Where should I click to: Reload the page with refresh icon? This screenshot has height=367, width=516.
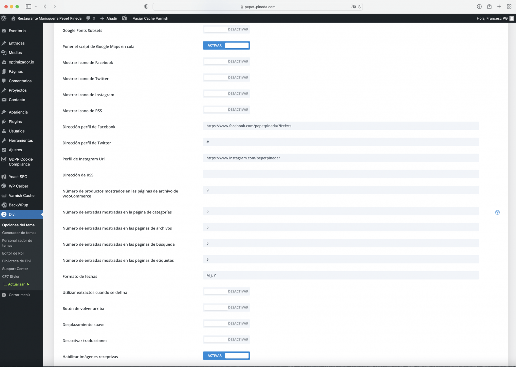360,6
